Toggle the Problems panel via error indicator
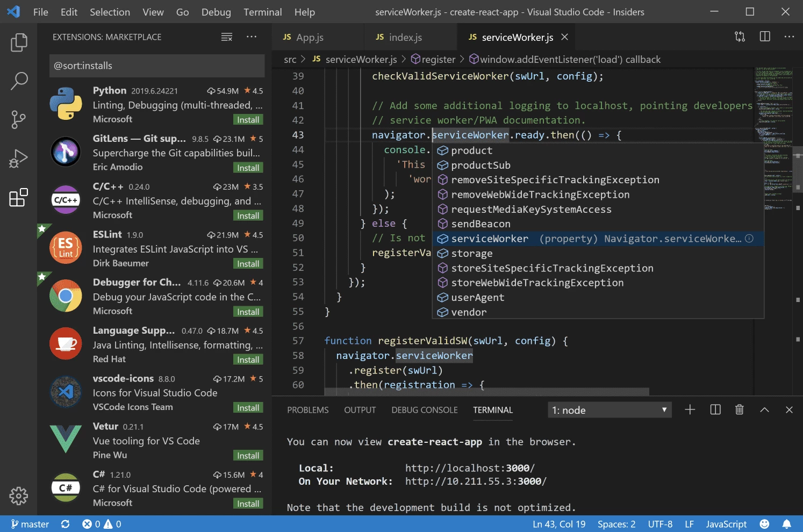This screenshot has width=803, height=532. [102, 524]
